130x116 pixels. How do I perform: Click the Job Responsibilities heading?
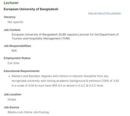coord(17,46)
